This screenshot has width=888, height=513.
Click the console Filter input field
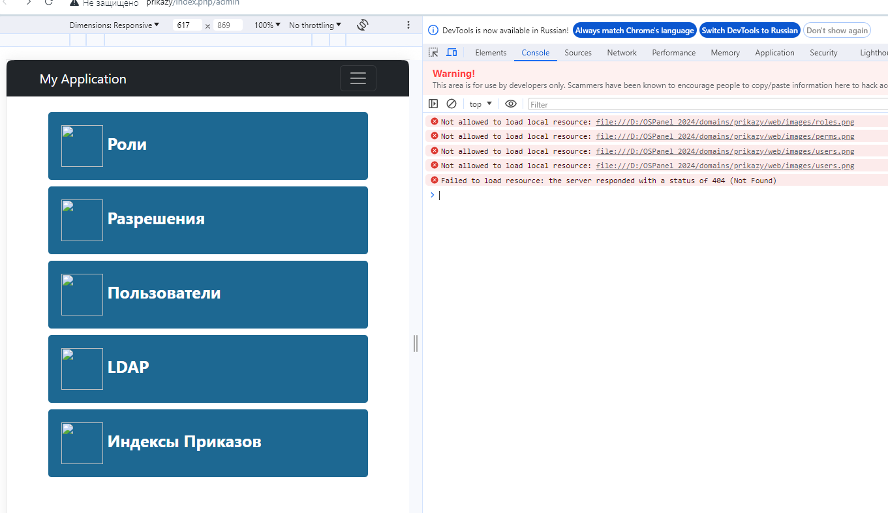707,104
